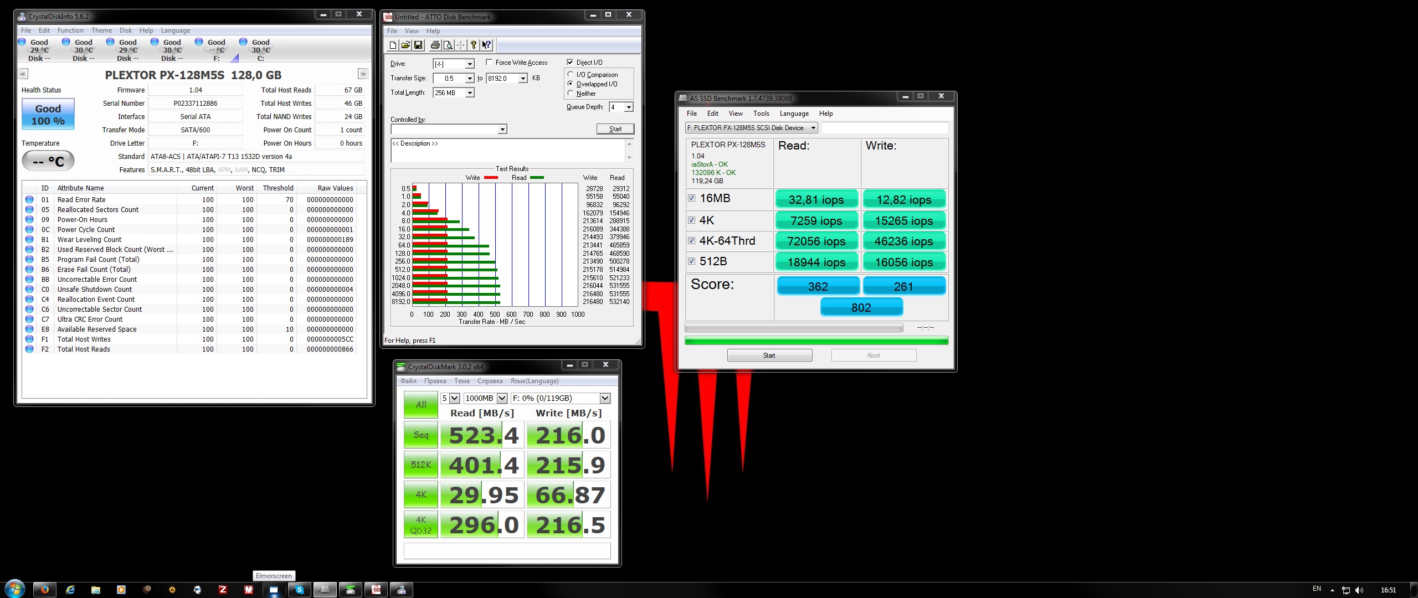Click Save floppy icon in ATTO toolbar
Image resolution: width=1418 pixels, height=598 pixels.
point(418,45)
